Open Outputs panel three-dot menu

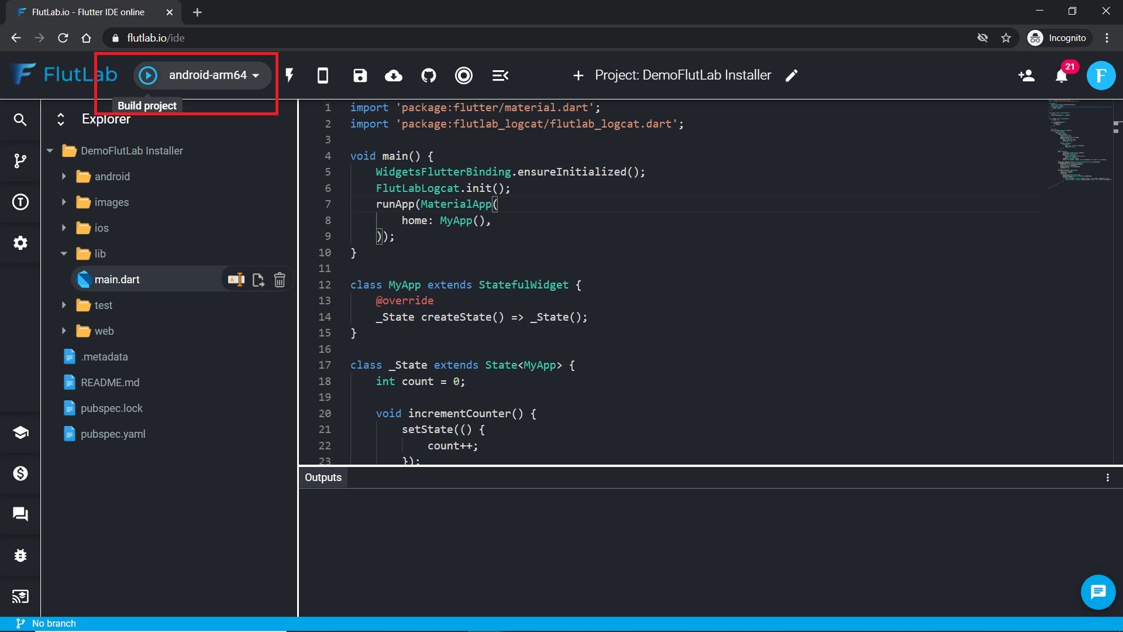click(x=1107, y=478)
